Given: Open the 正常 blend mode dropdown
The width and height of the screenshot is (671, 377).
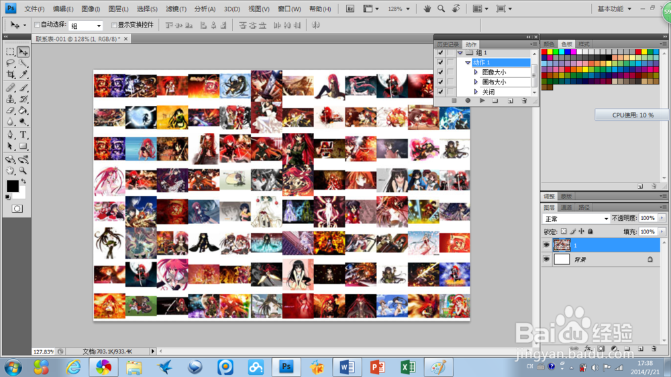Looking at the screenshot, I should pos(576,219).
